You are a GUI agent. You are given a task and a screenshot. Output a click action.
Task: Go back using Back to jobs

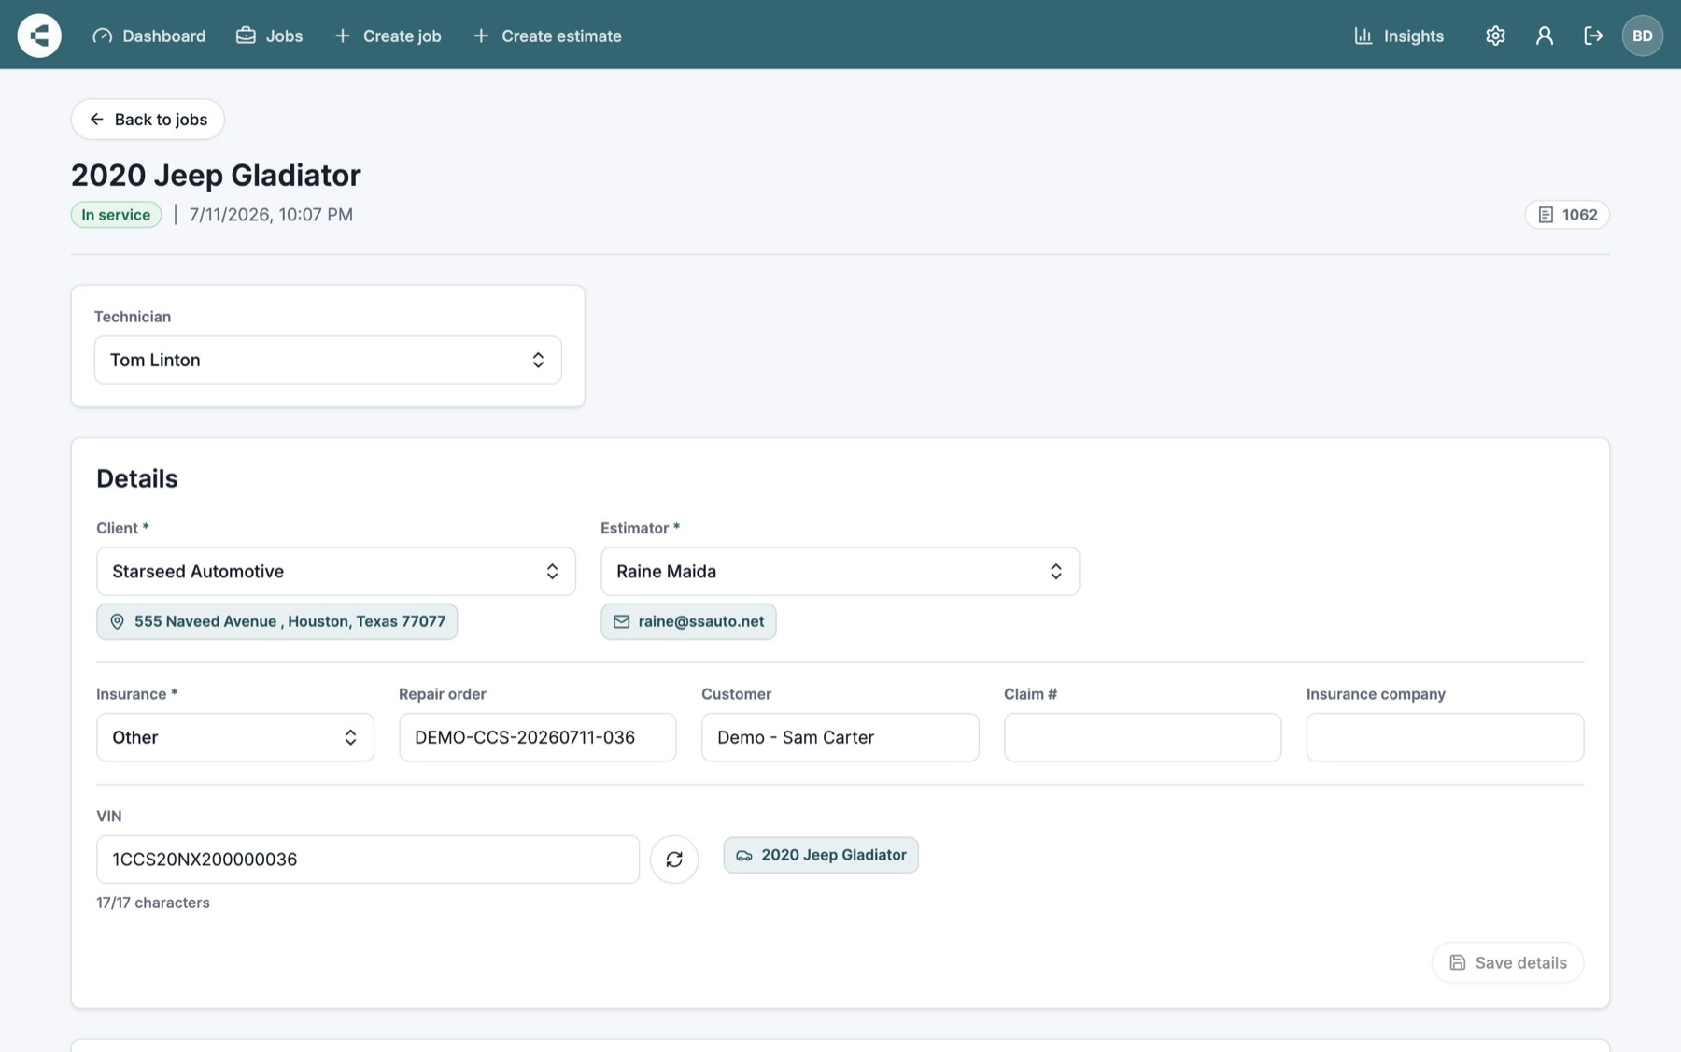[148, 119]
